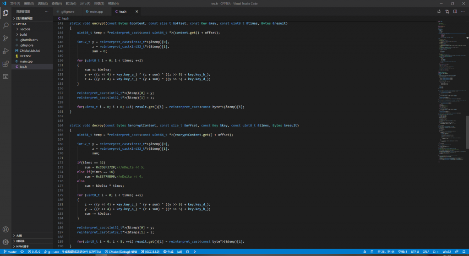The width and height of the screenshot is (469, 256).
Task: Click the master branch status button
Action: [x=9, y=252]
